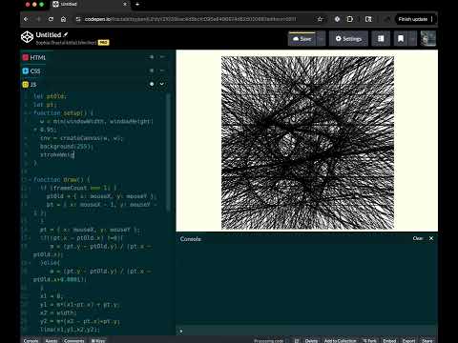458x343 pixels.
Task: Bookmark this pen
Action: [401, 39]
